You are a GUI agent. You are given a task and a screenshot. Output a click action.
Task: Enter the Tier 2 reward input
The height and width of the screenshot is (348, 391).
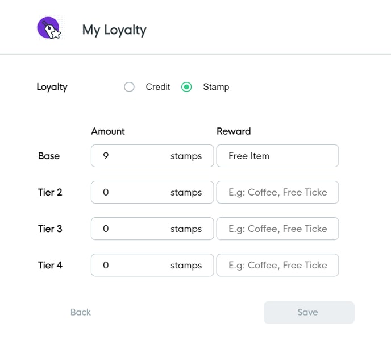(x=277, y=192)
